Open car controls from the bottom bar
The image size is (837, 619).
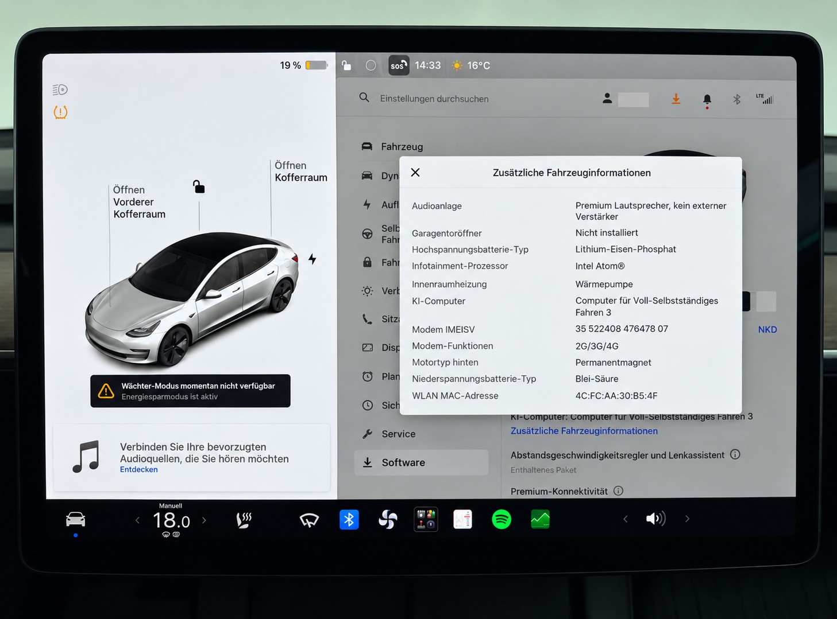pos(75,520)
